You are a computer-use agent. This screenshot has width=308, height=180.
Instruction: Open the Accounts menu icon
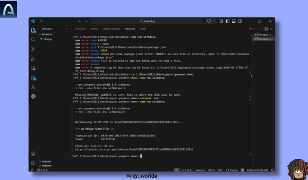pyautogui.click(x=33, y=154)
